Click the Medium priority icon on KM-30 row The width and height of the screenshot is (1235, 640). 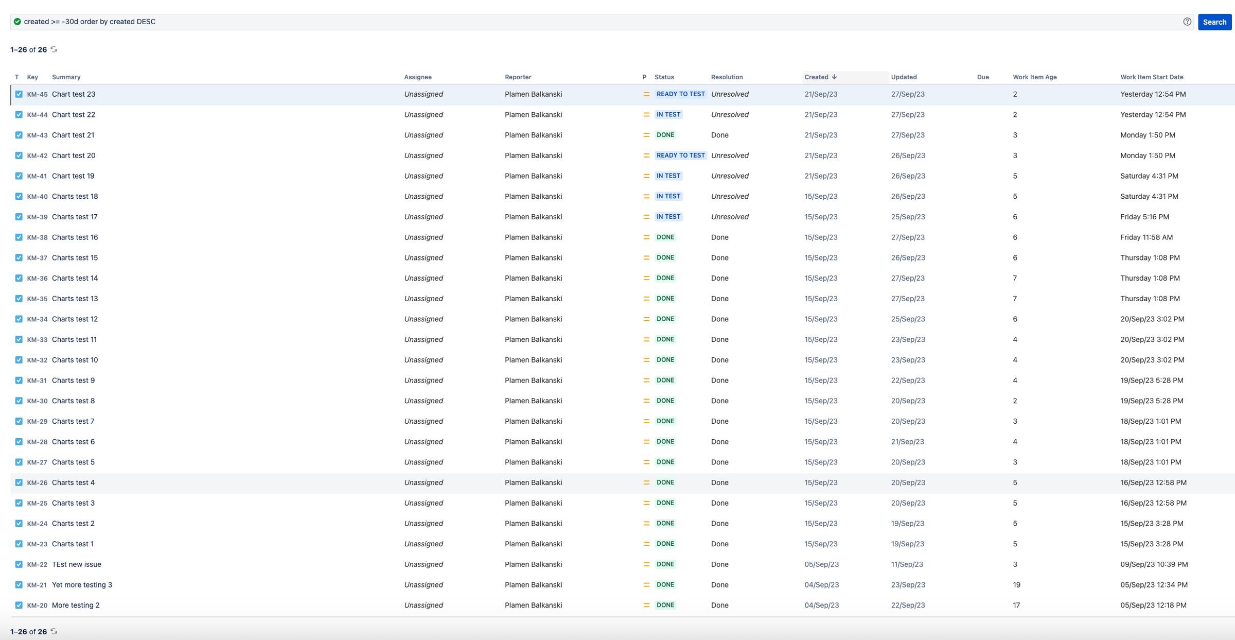(646, 401)
